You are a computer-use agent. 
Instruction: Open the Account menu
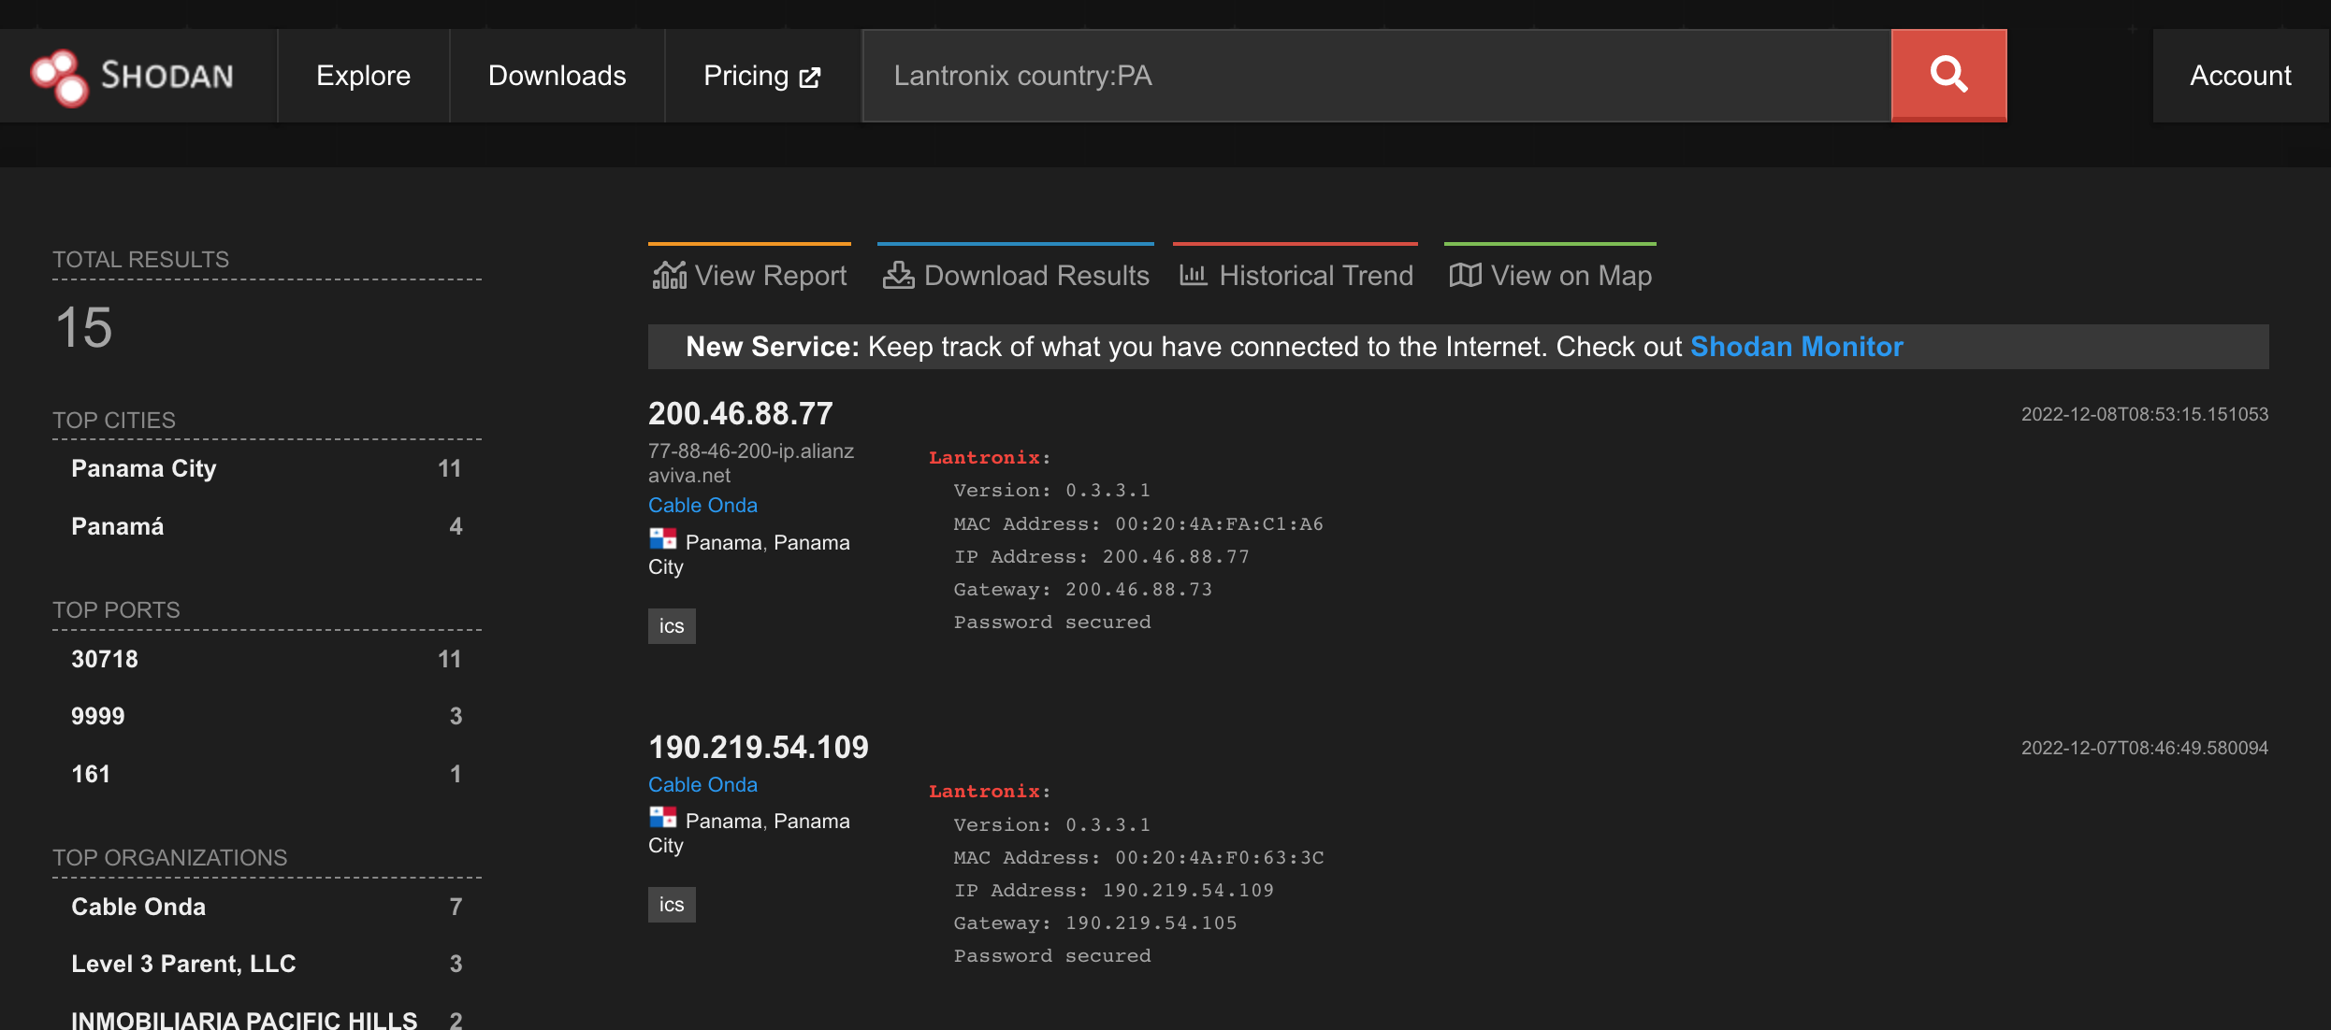(x=2240, y=76)
